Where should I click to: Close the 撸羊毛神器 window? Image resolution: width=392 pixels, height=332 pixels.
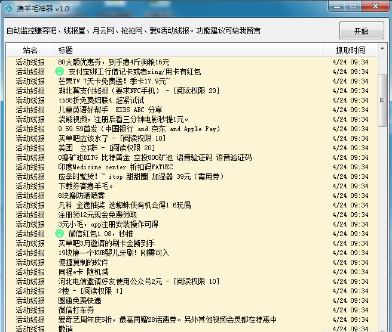click(x=375, y=7)
